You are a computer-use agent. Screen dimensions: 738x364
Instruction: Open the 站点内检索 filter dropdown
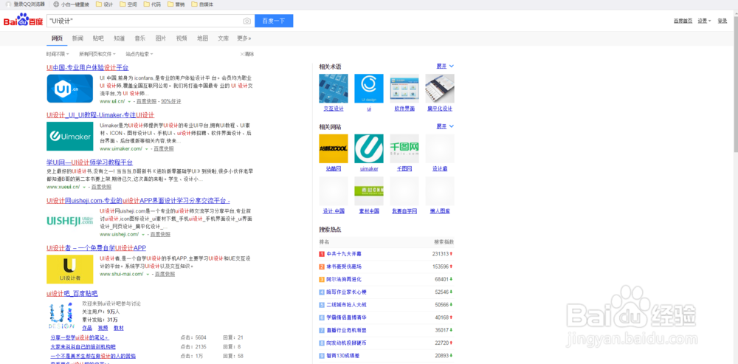pyautogui.click(x=139, y=54)
